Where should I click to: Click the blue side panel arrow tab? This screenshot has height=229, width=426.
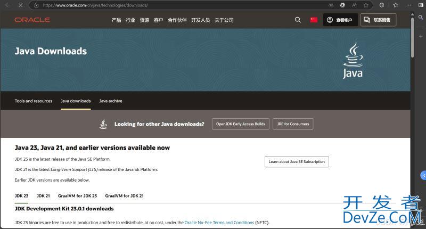(x=423, y=176)
